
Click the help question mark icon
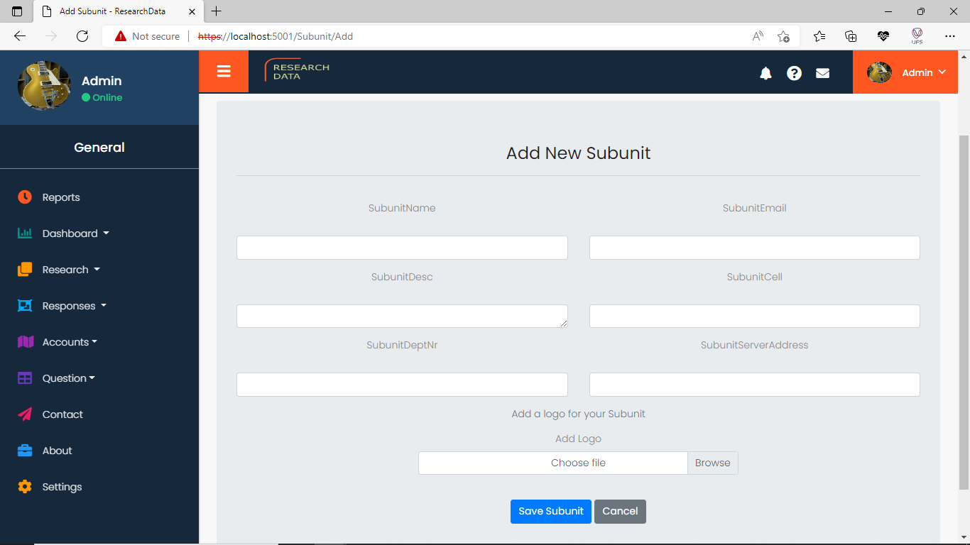(794, 73)
